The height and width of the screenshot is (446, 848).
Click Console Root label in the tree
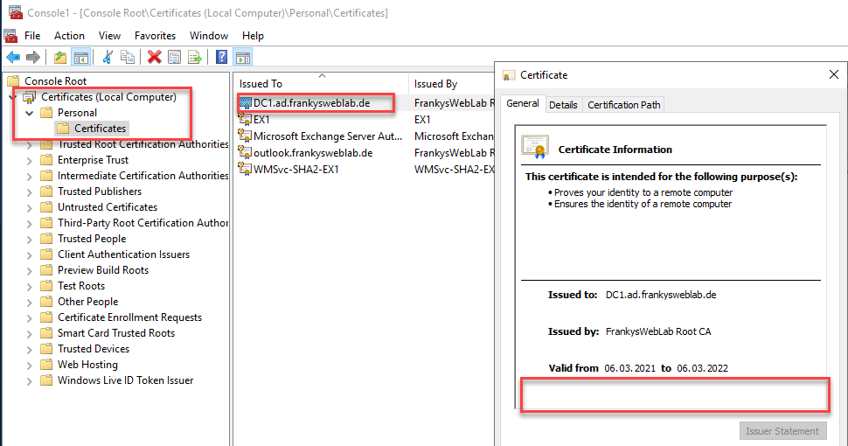55,80
